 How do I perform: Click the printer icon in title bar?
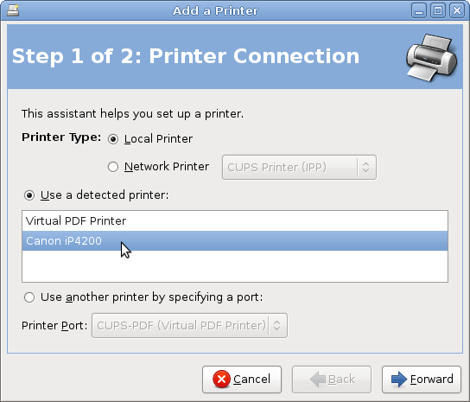13,10
